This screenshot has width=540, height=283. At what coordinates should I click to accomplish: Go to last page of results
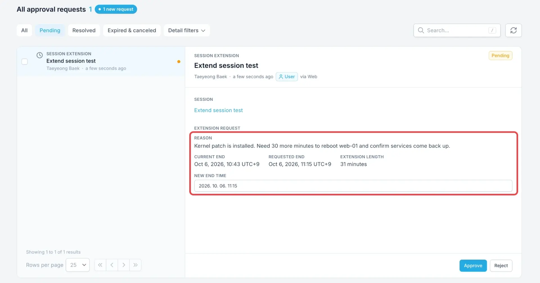pos(135,265)
